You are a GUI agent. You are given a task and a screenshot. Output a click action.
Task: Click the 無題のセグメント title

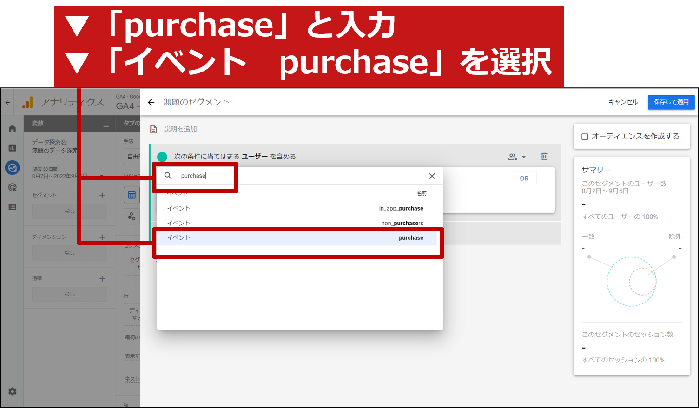(196, 102)
